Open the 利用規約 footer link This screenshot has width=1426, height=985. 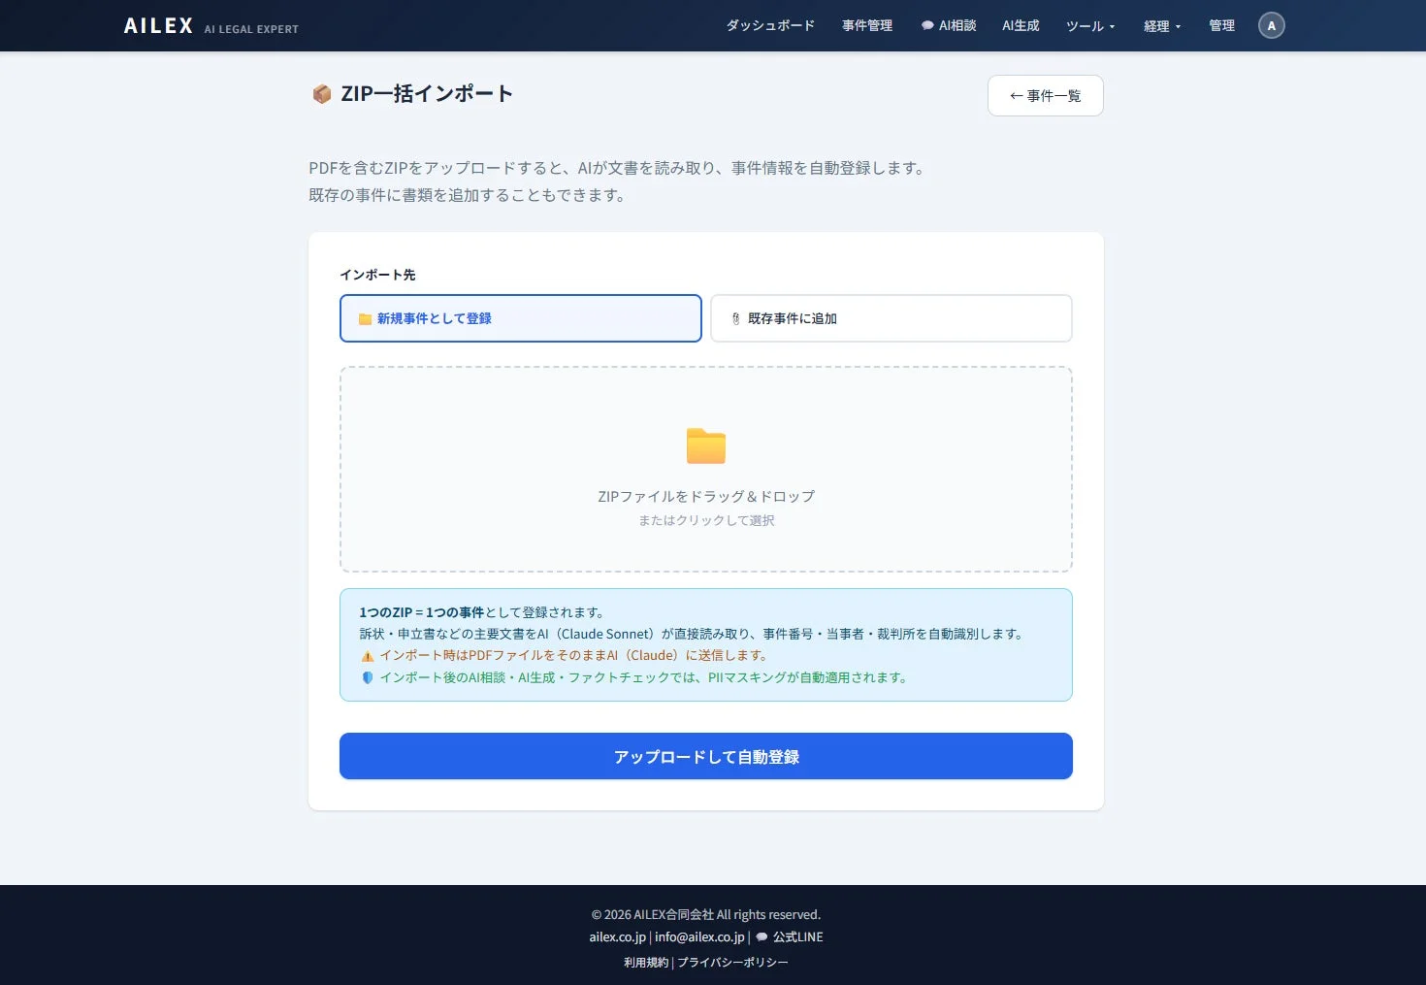click(x=645, y=962)
